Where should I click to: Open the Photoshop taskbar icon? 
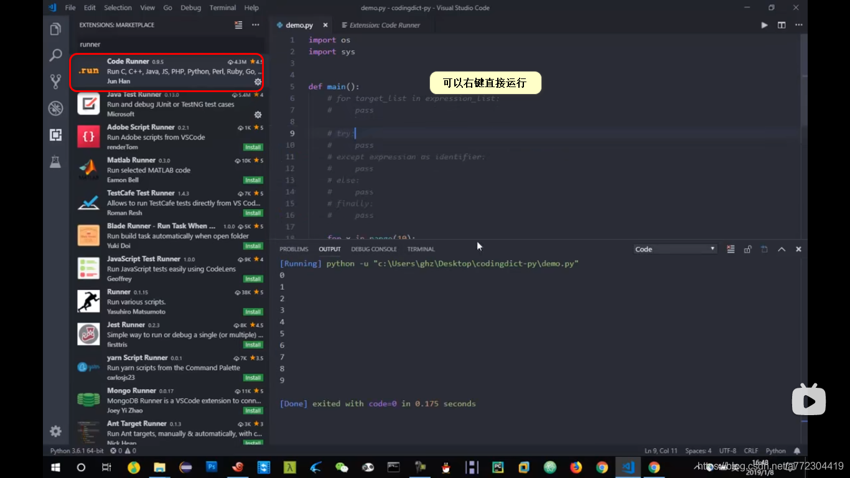[x=212, y=467]
